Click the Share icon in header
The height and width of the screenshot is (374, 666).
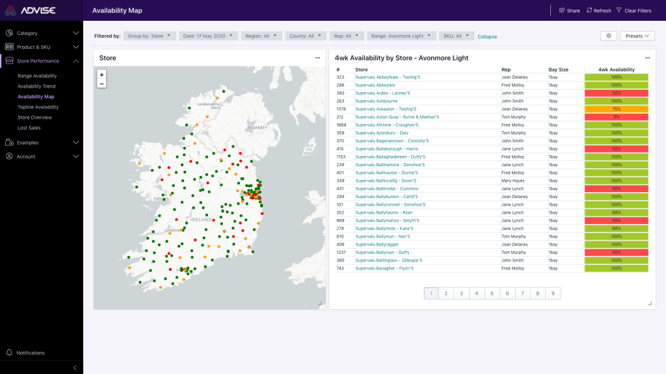coord(562,10)
